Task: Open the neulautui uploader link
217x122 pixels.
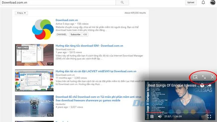Action: point(60,104)
